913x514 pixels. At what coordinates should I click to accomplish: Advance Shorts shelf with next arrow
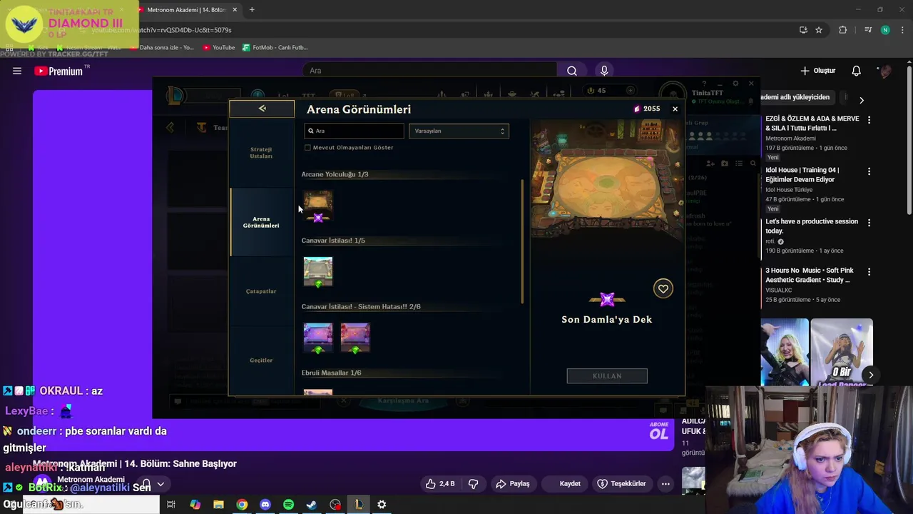coord(871,375)
